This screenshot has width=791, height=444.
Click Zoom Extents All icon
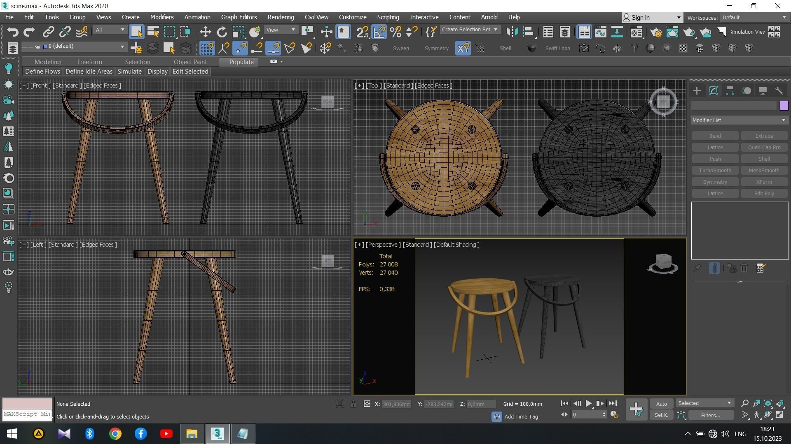tap(780, 403)
